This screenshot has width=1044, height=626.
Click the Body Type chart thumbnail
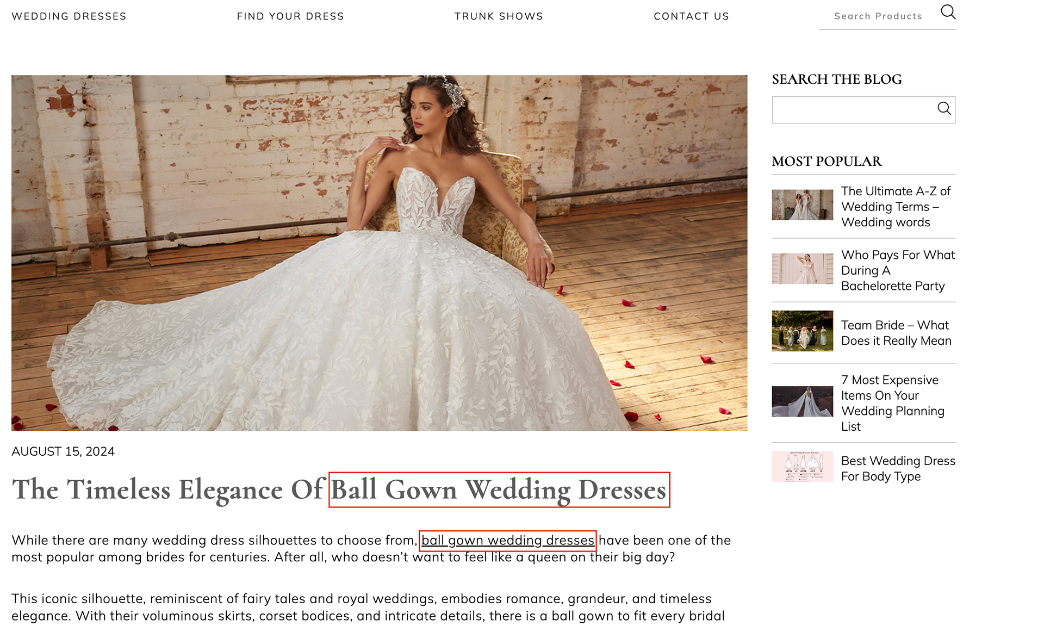point(802,466)
